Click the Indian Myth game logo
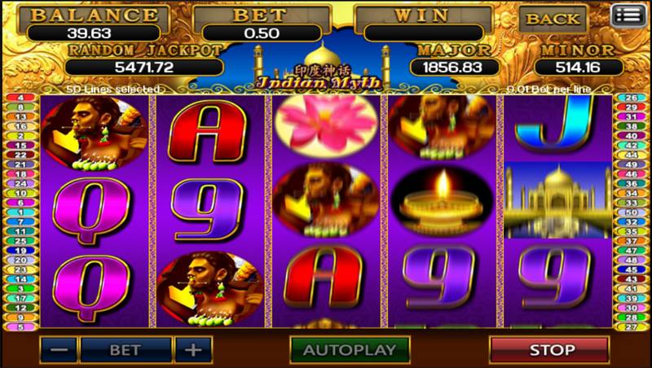Screen dimensions: 652x368 pyautogui.click(x=318, y=77)
